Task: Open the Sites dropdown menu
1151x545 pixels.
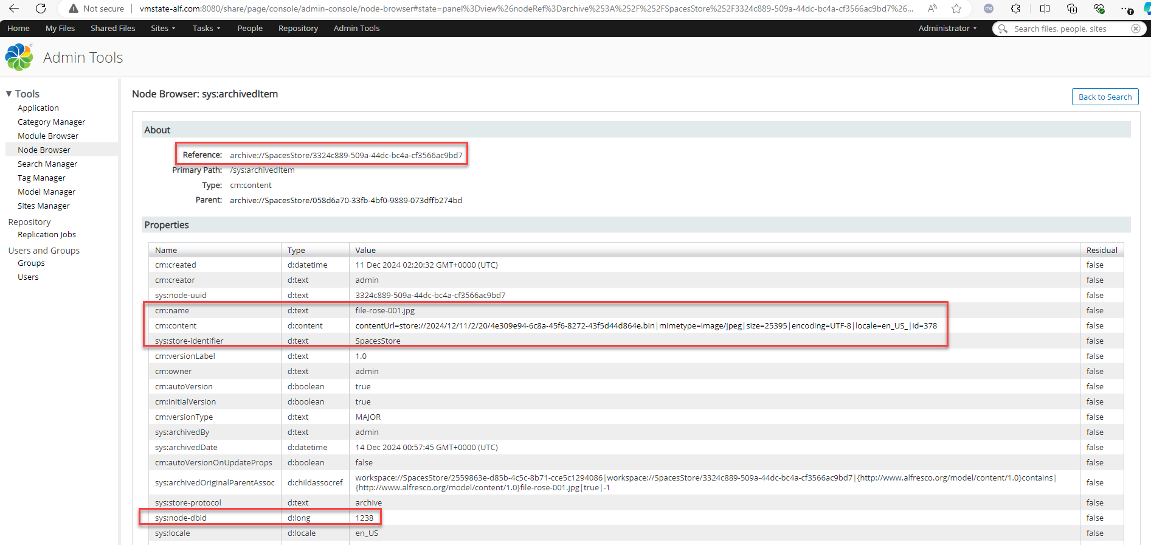Action: (x=163, y=29)
